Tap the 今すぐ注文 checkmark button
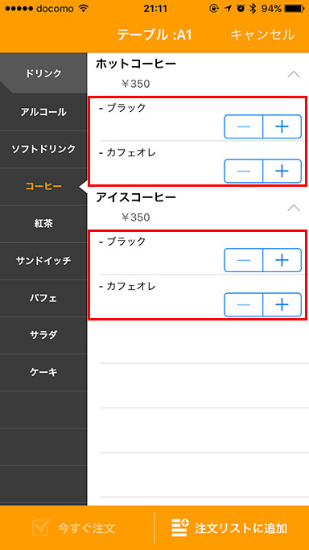Screen dimensions: 309x550 (x=73, y=528)
